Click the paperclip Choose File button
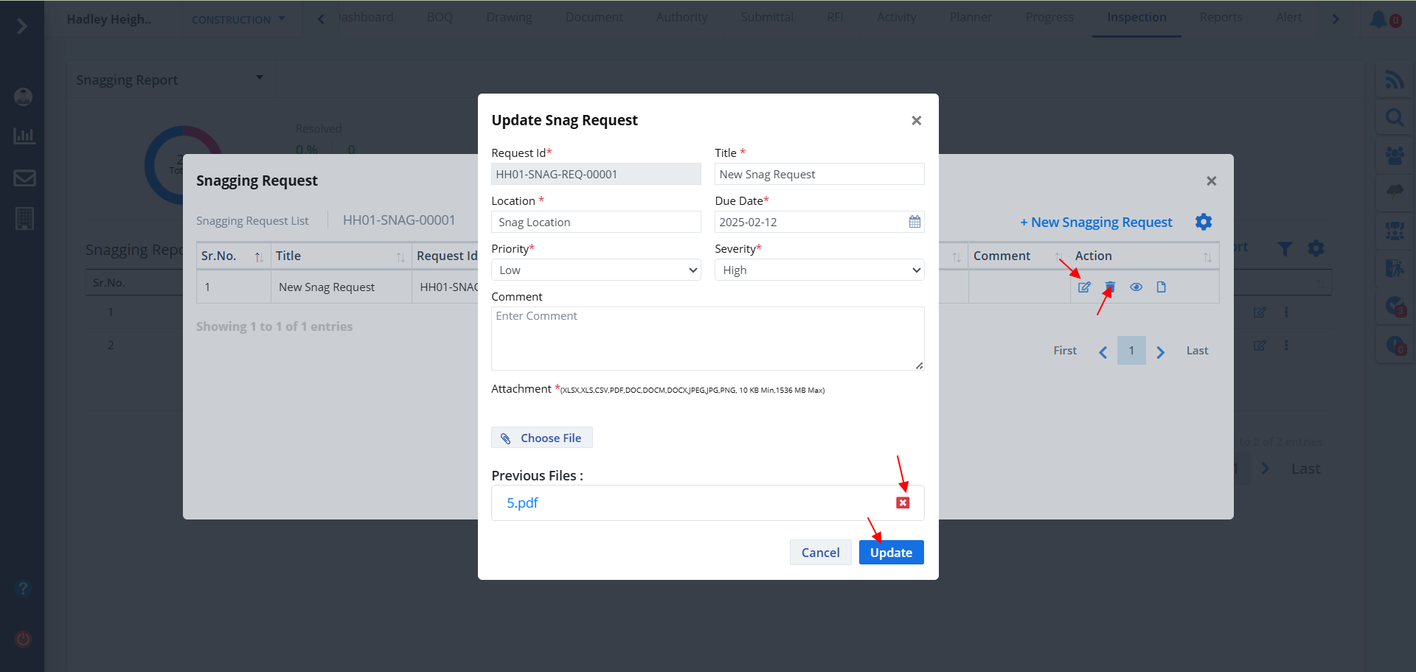The image size is (1416, 672). click(x=542, y=438)
